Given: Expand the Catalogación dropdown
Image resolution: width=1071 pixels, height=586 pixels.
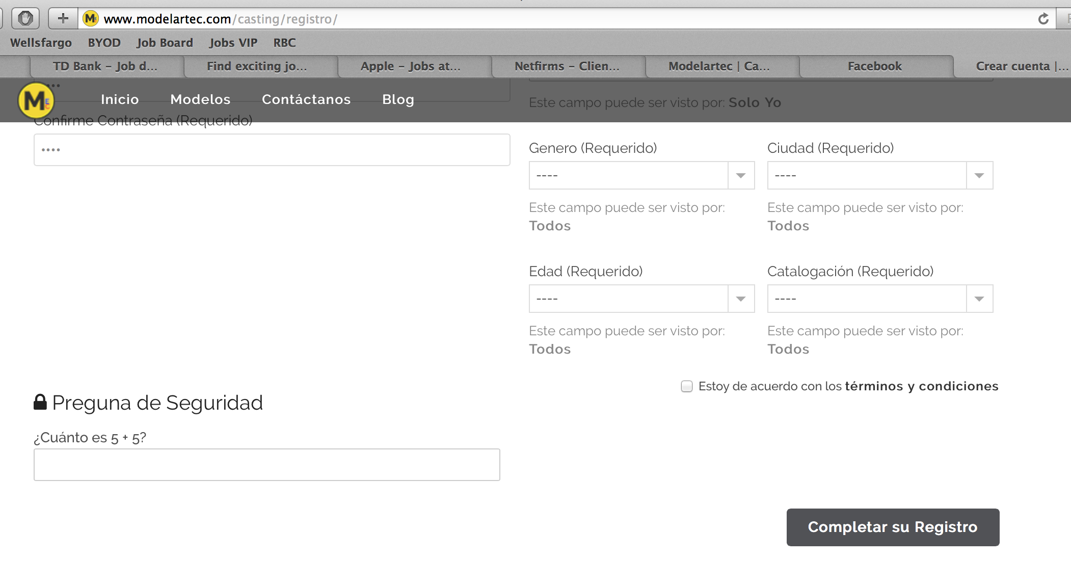Looking at the screenshot, I should [880, 299].
